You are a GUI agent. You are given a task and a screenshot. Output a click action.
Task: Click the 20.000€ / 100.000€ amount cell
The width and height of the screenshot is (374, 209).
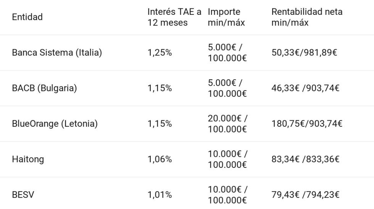click(227, 124)
